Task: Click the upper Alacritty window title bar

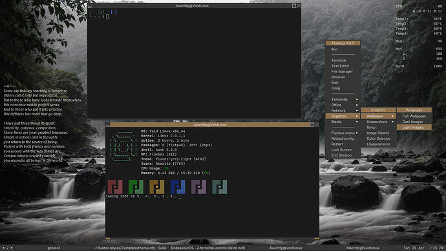Action: click(192, 6)
